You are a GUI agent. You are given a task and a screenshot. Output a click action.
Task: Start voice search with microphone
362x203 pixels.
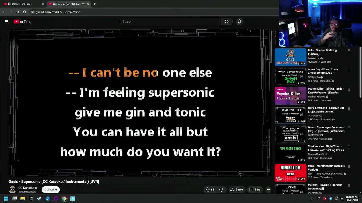[x=240, y=22]
